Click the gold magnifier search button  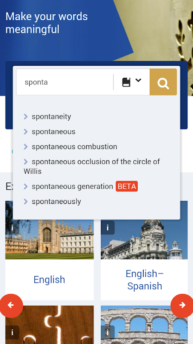click(x=163, y=82)
